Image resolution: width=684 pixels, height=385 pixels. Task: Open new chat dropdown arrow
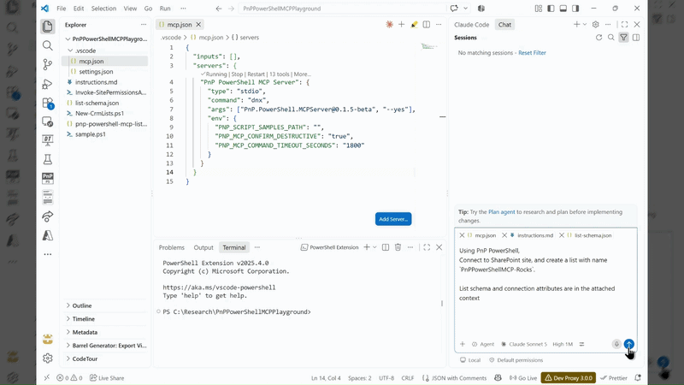click(585, 25)
